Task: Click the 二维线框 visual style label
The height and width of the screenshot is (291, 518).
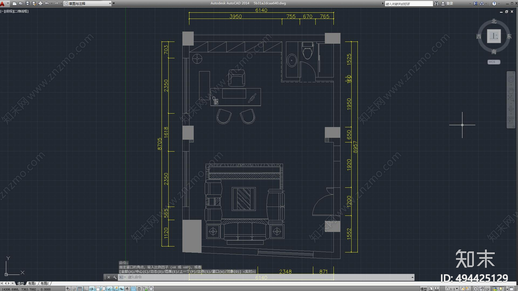Action: pos(21,11)
